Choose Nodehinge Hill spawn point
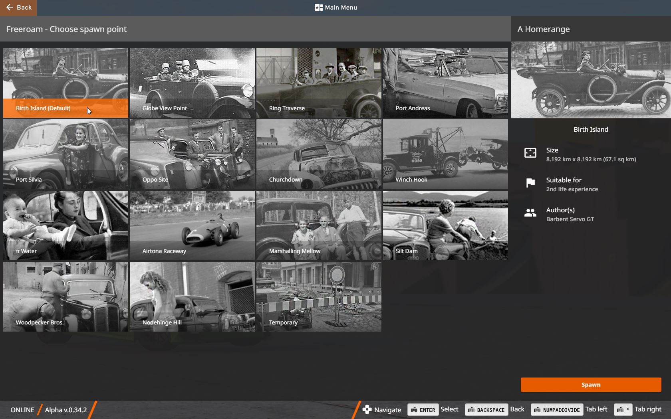This screenshot has height=419, width=671. [192, 297]
